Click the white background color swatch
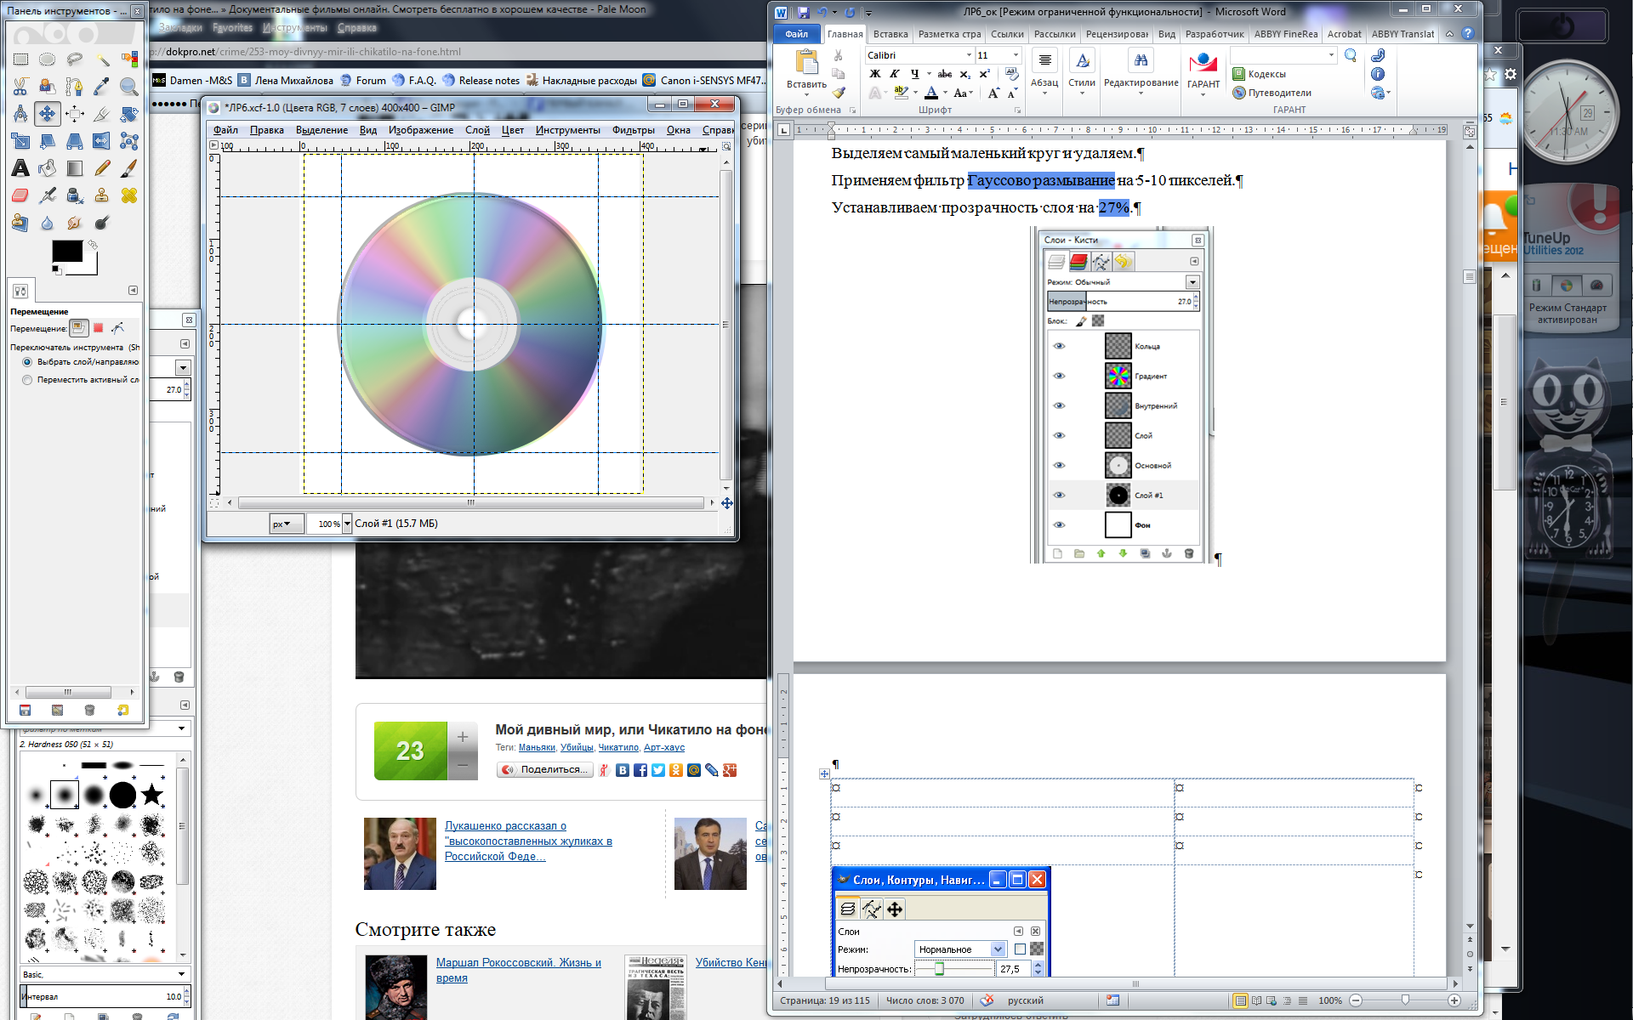Screen dimensions: 1633x1020 [x=88, y=268]
